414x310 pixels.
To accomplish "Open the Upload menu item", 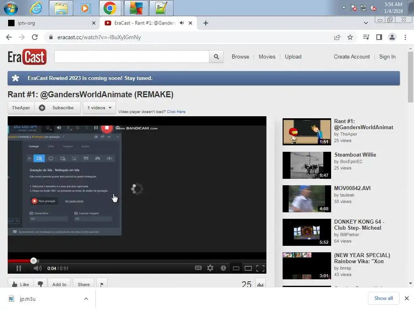I will 293,57.
